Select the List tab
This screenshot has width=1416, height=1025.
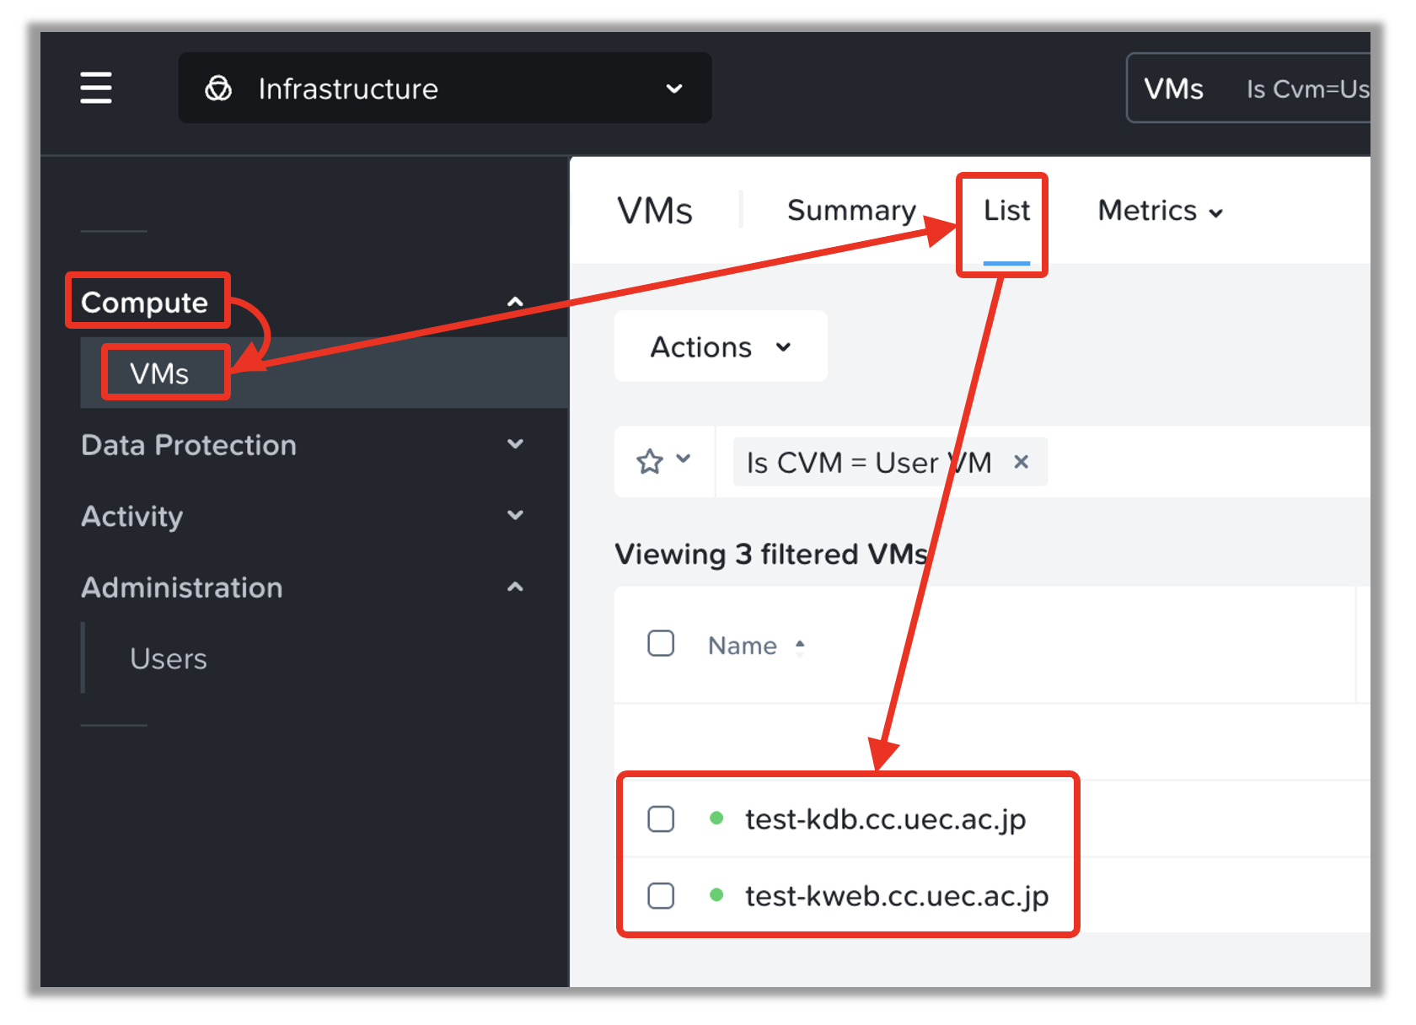[1006, 211]
